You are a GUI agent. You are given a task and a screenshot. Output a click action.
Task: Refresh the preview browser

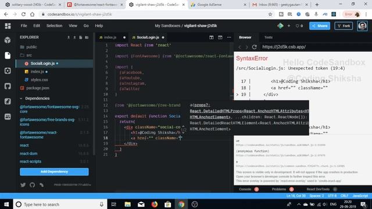[255, 47]
